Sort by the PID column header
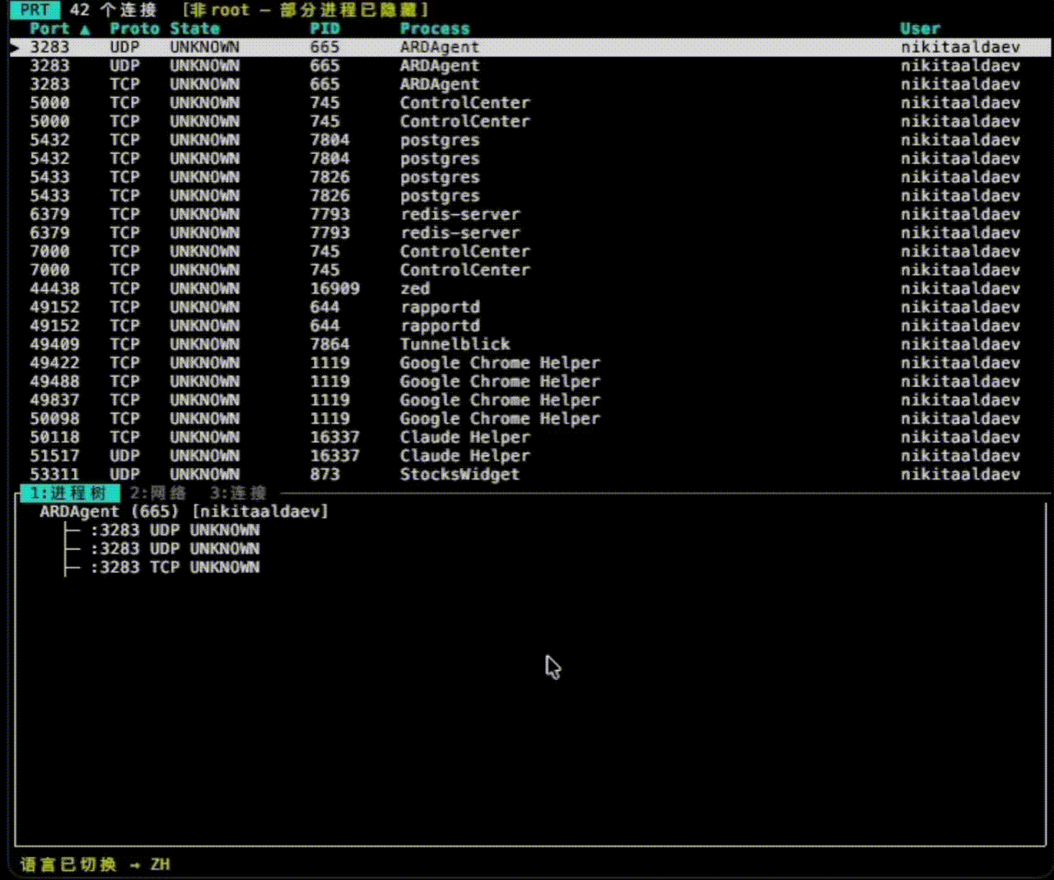Screen dimensions: 1054x880 [324, 29]
